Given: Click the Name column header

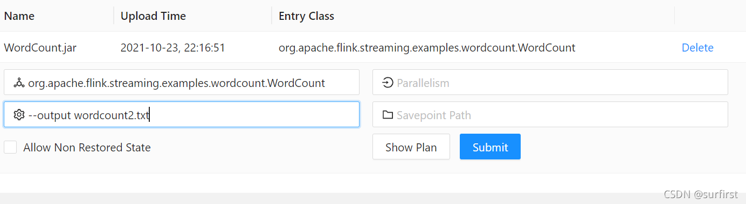Looking at the screenshot, I should click(x=19, y=16).
